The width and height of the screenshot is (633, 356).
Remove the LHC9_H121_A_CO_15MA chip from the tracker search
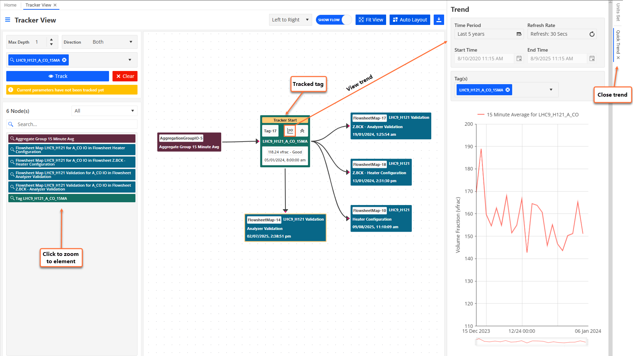click(x=64, y=60)
